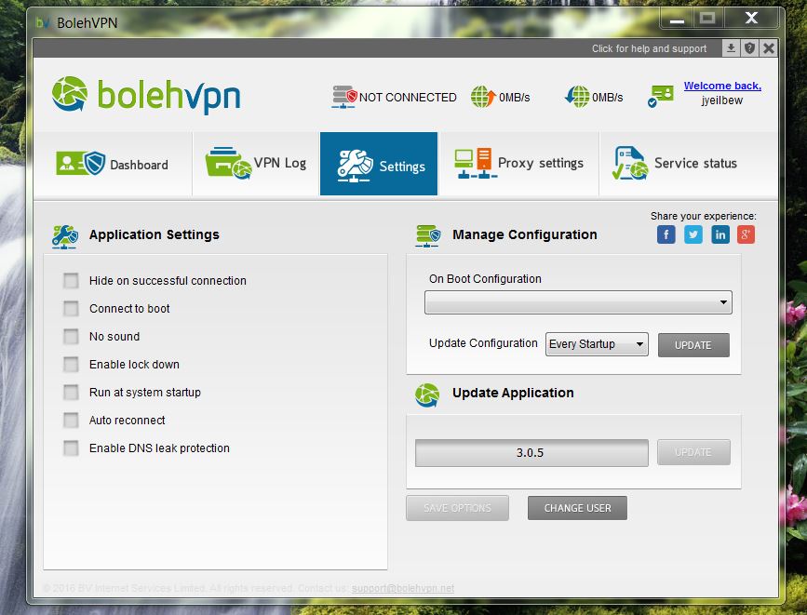Click the Application Settings wrench icon
This screenshot has height=615, width=807.
point(65,236)
